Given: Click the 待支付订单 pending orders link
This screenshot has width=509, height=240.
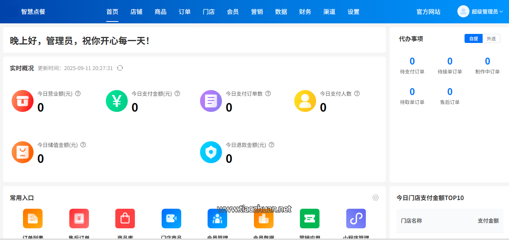Looking at the screenshot, I should click(x=412, y=66).
